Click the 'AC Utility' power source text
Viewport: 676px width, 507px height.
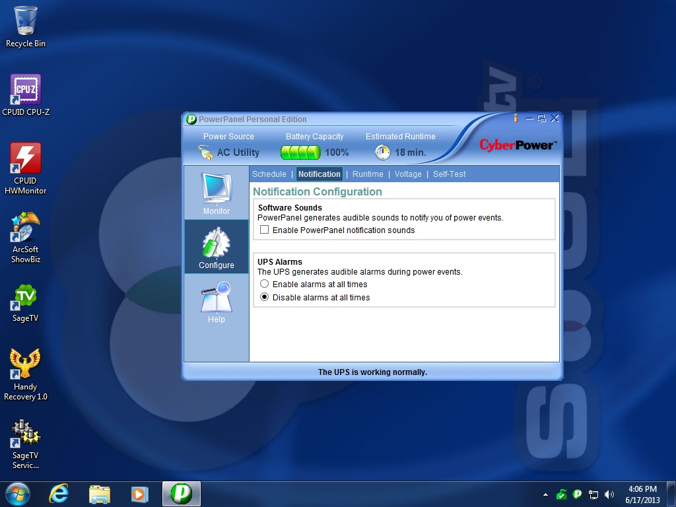click(238, 152)
